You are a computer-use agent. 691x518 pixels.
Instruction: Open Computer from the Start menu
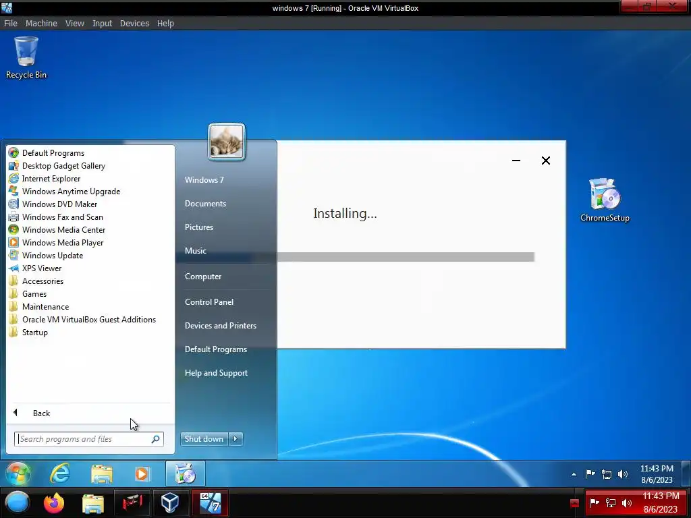202,276
